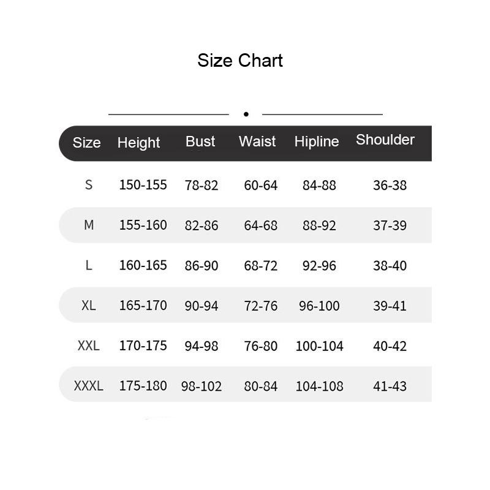Click the L size row label
490x490 pixels.
click(x=89, y=265)
